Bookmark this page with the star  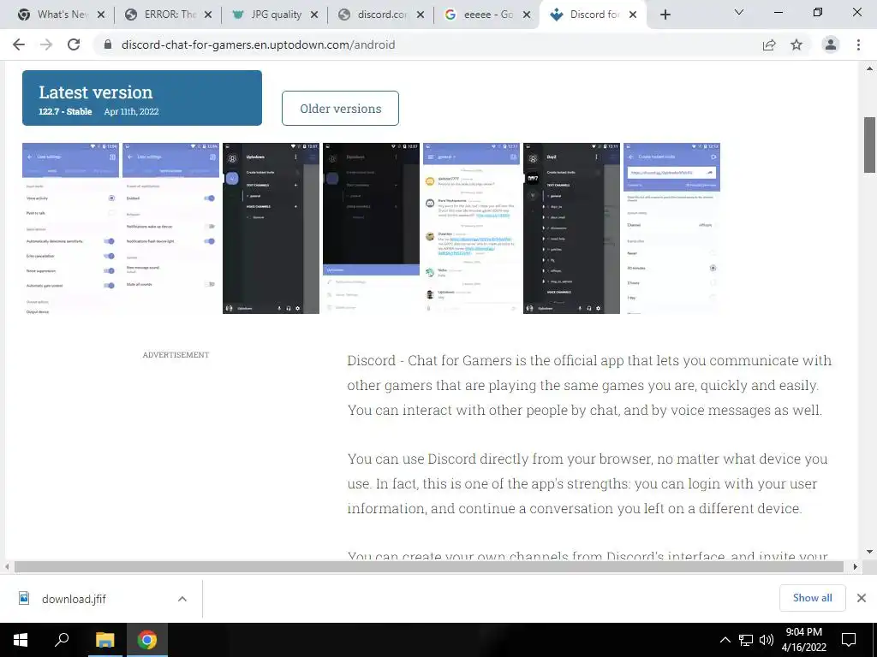coord(796,44)
